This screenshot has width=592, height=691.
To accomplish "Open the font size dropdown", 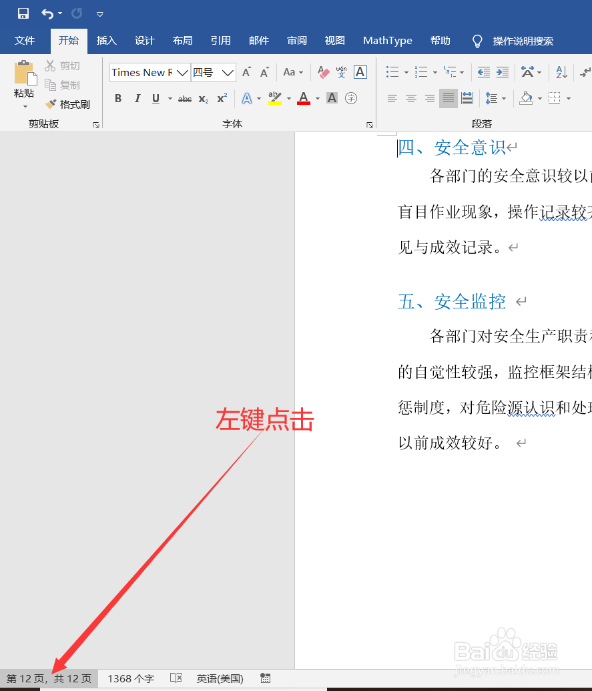I will tap(226, 72).
